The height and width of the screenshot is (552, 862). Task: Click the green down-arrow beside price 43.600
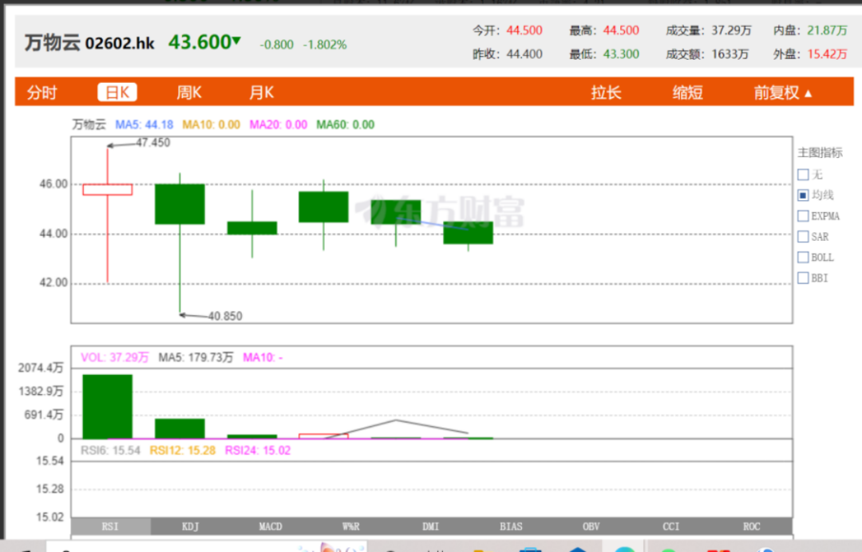[236, 41]
